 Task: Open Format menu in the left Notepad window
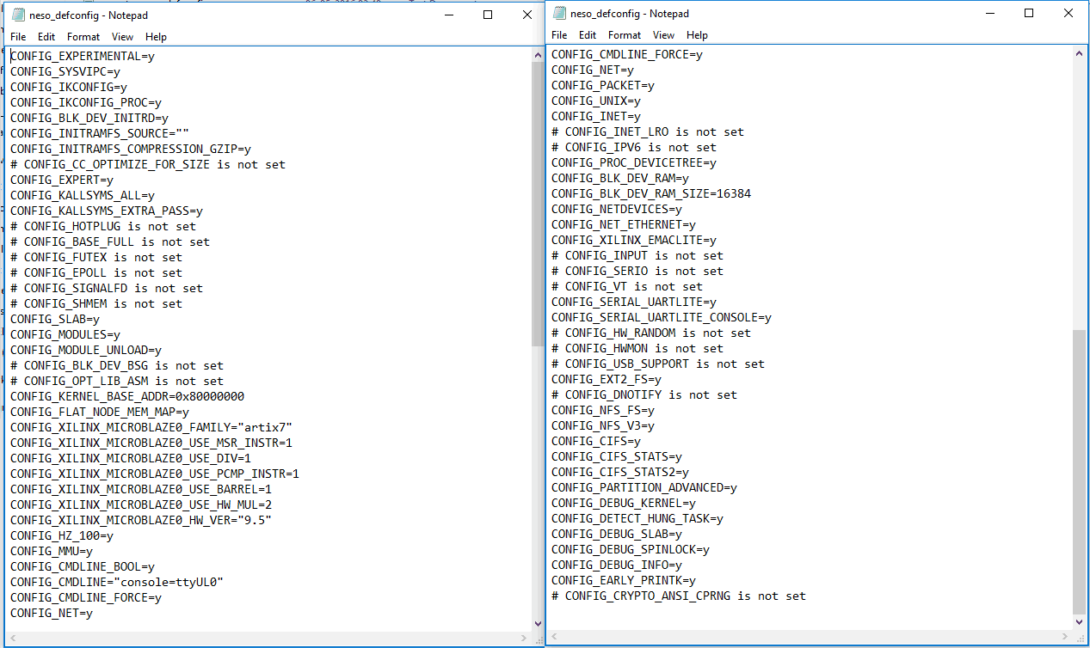pyautogui.click(x=83, y=37)
